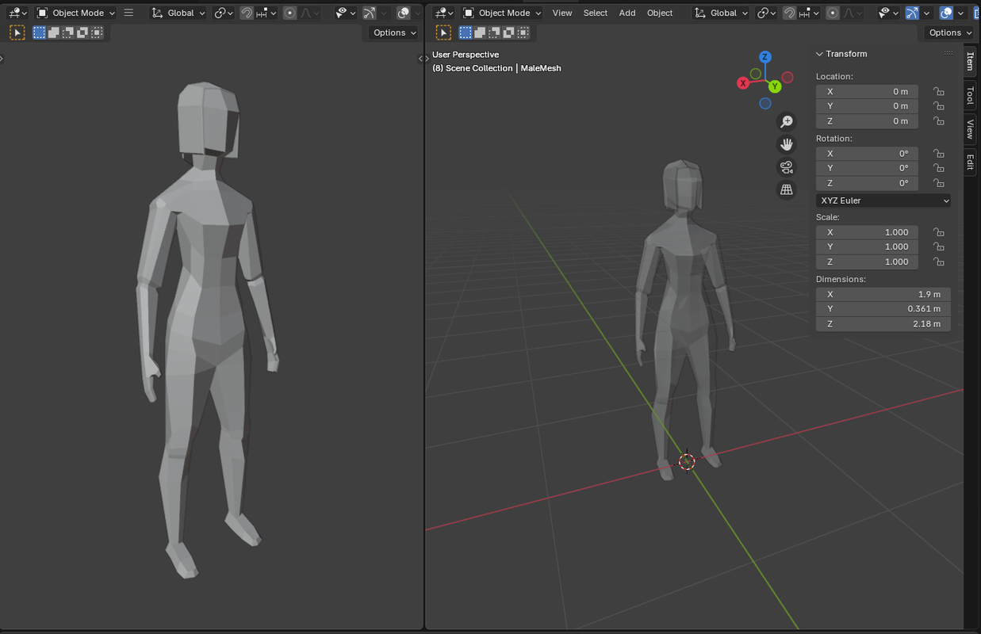Choose Set selection mode in right viewport
981x634 pixels.
(466, 32)
